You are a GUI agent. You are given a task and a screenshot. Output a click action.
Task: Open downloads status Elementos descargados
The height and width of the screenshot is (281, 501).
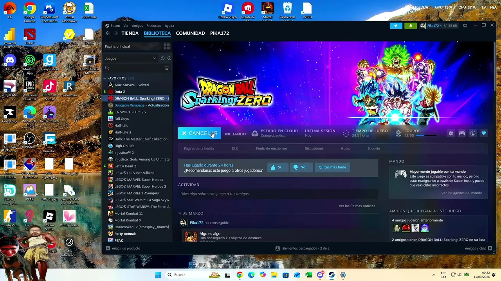point(303,248)
